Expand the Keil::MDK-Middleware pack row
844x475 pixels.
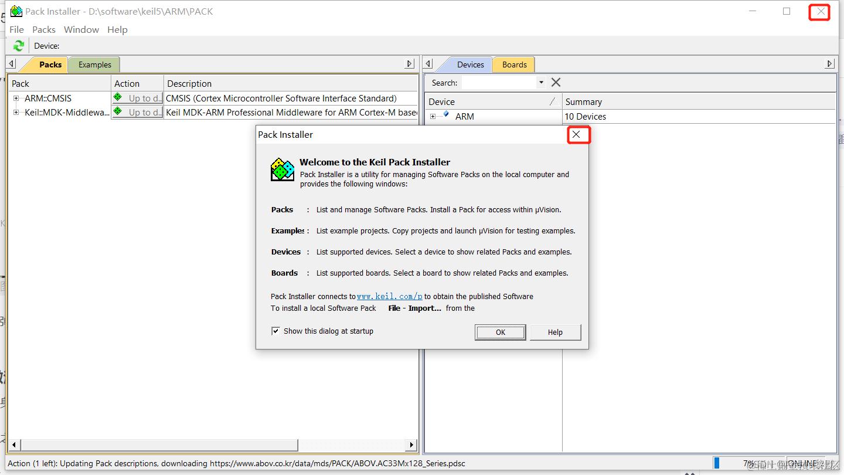[x=16, y=113]
